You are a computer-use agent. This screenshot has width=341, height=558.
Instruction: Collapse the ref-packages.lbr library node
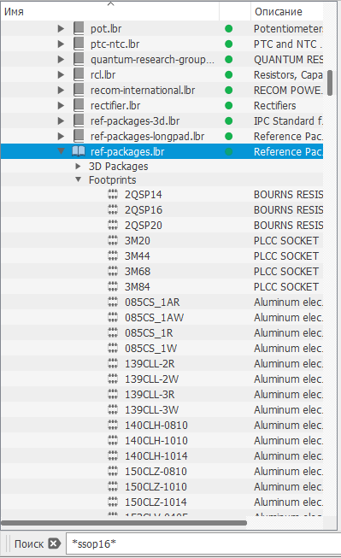tap(62, 151)
